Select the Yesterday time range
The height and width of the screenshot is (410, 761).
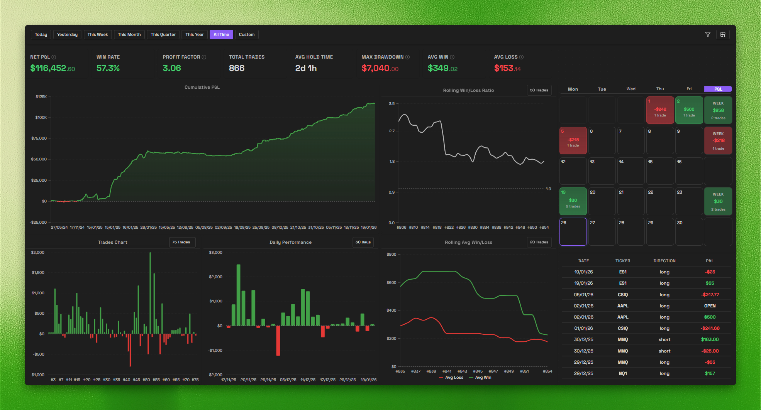[x=67, y=35]
